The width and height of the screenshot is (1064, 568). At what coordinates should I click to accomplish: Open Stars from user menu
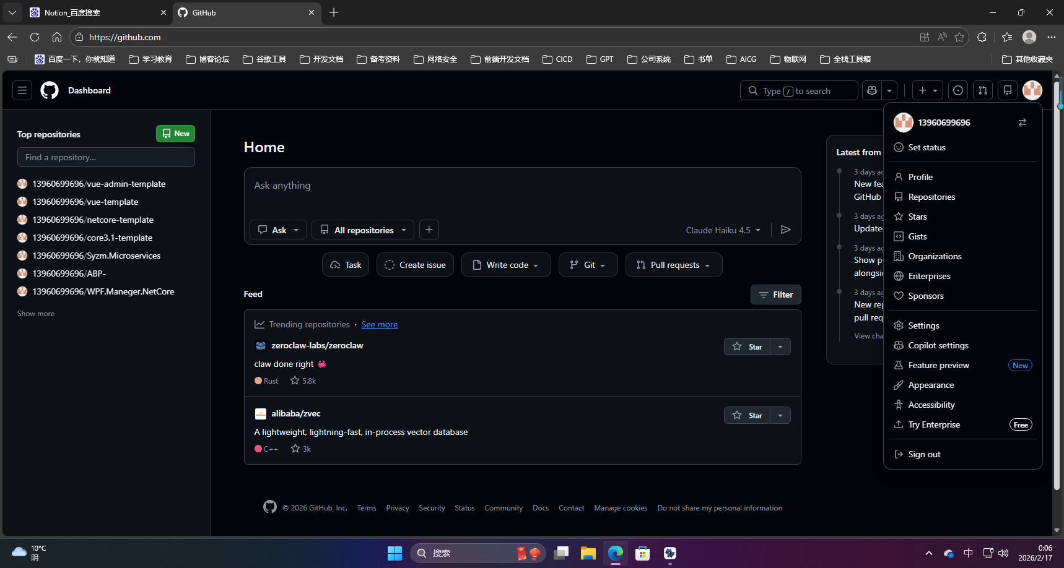point(963,217)
